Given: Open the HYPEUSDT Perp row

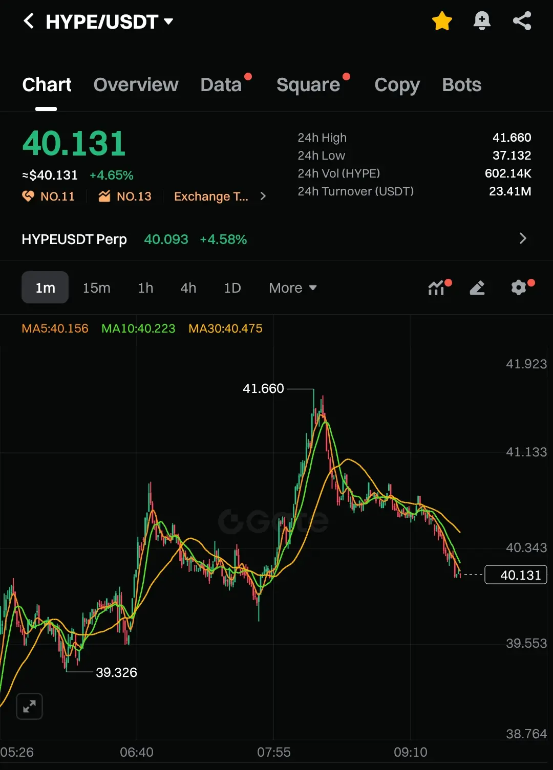Looking at the screenshot, I should (276, 239).
